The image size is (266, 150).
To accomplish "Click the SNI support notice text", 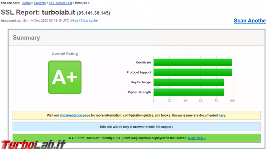I will (x=136, y=127).
